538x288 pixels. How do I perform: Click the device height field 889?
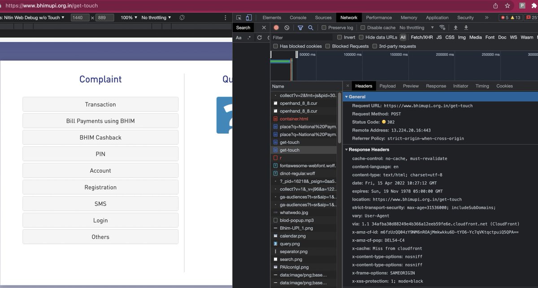pyautogui.click(x=104, y=17)
